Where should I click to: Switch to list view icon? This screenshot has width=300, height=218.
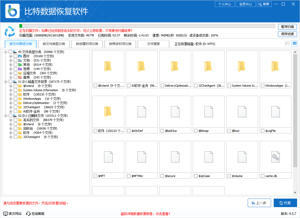pos(288,43)
